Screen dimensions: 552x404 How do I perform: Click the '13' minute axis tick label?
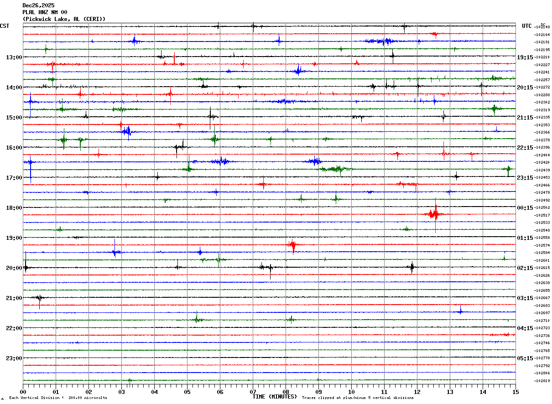(450, 392)
